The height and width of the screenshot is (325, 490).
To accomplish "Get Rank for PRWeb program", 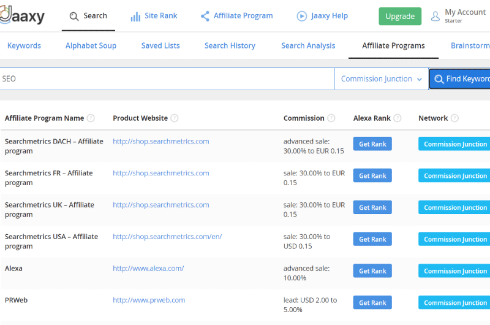I will click(372, 302).
